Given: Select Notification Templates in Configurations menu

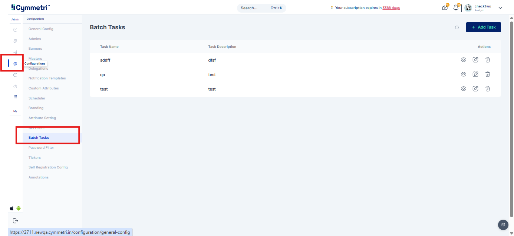Looking at the screenshot, I should click(x=47, y=78).
